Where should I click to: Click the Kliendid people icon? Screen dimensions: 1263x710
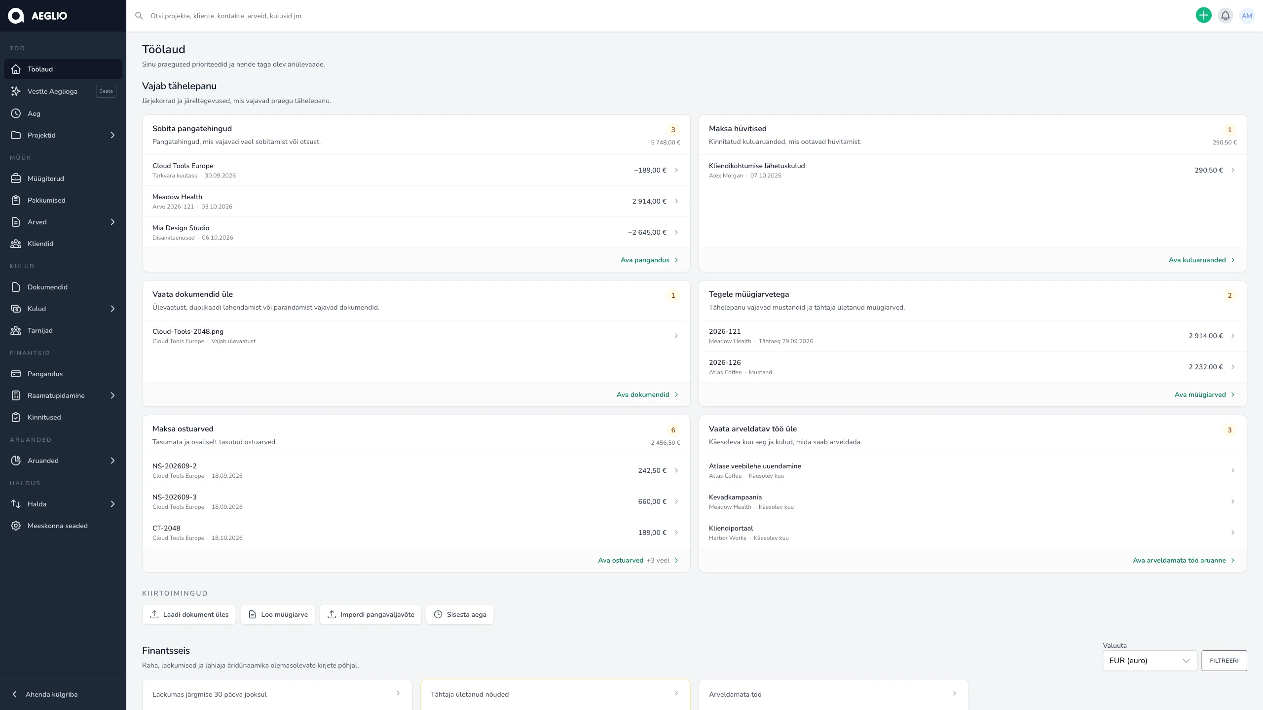16,244
